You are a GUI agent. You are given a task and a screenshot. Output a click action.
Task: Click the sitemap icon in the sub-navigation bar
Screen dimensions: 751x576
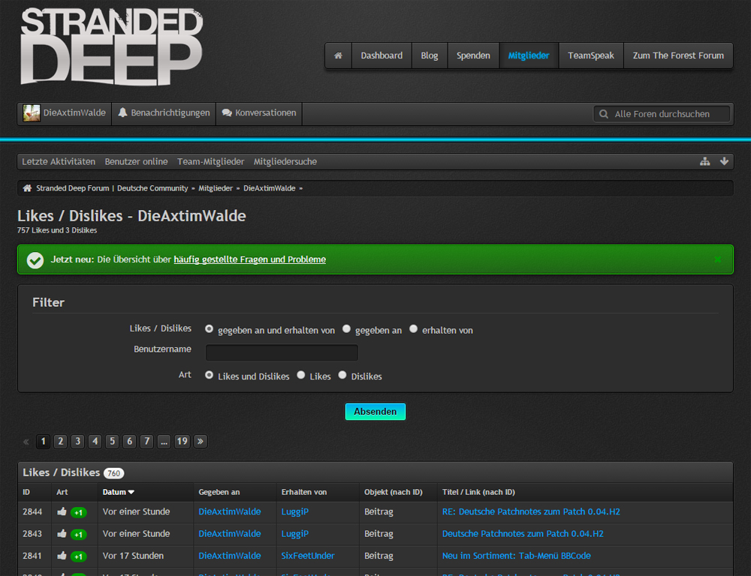pos(704,161)
